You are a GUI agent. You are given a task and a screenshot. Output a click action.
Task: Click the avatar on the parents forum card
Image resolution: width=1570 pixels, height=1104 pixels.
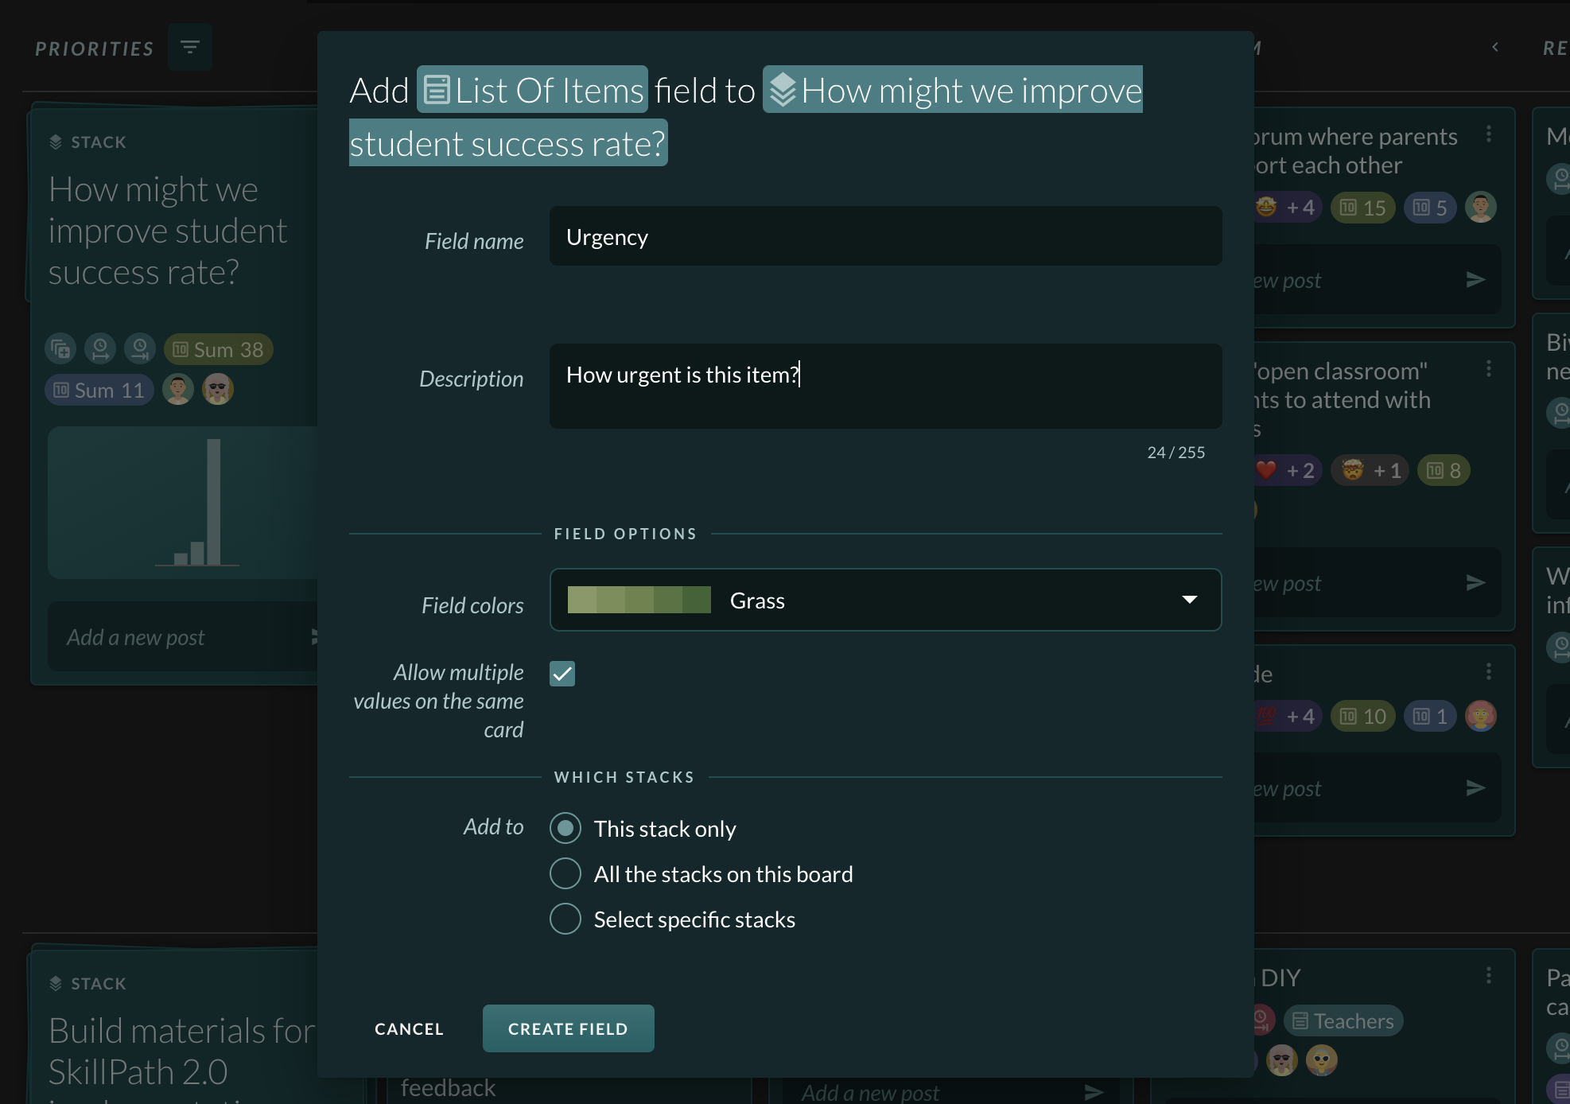click(1481, 208)
